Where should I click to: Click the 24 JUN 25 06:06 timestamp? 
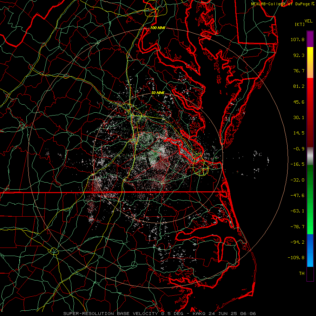232,314
